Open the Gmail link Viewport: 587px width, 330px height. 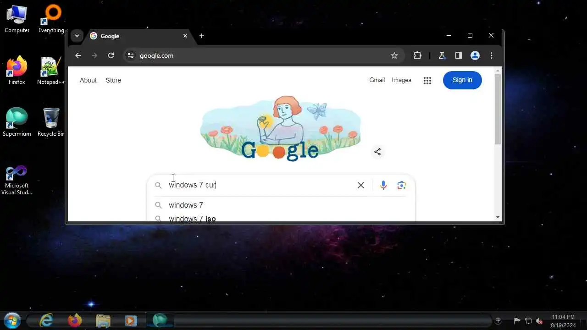pyautogui.click(x=377, y=80)
